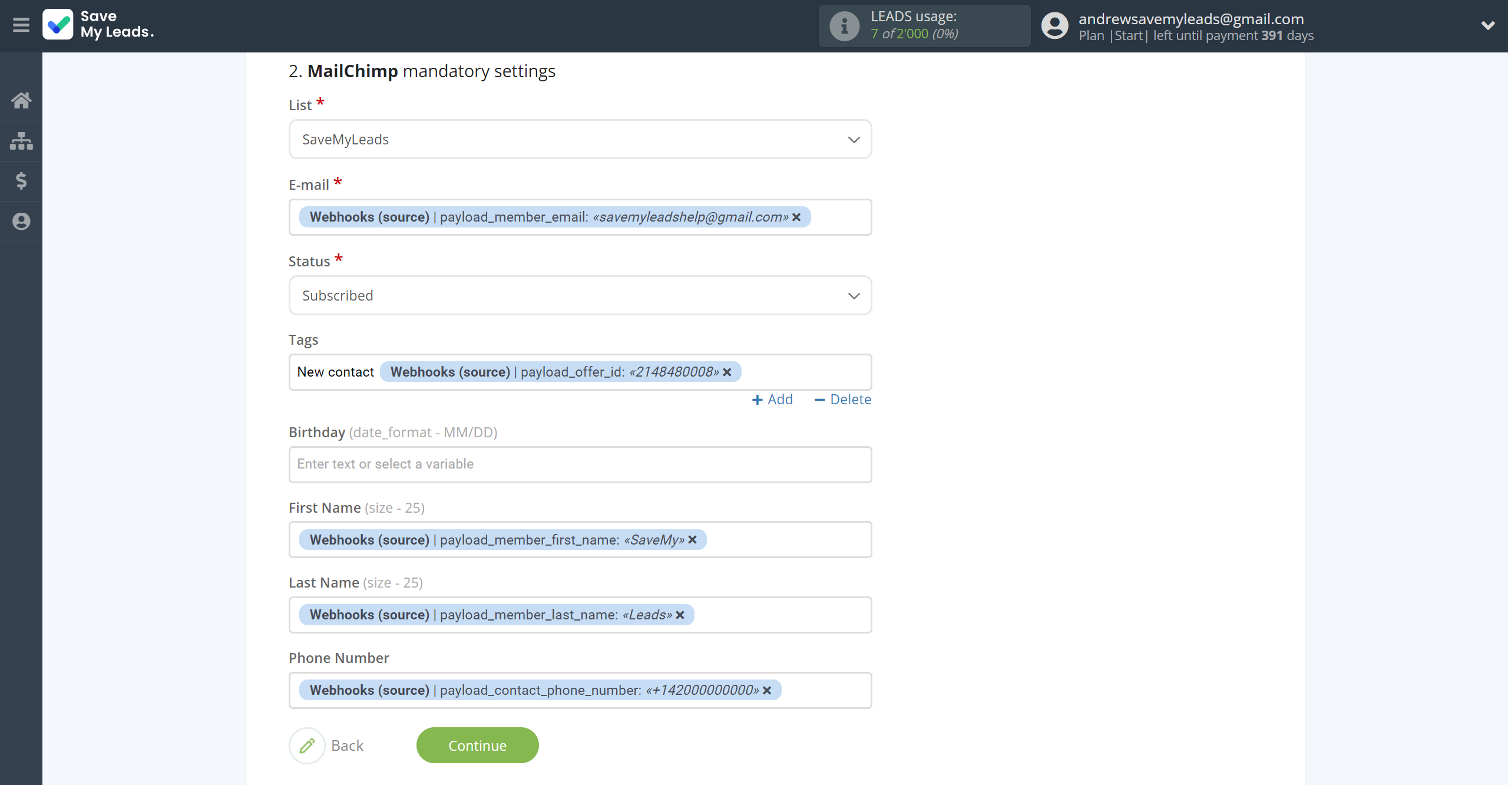1508x785 pixels.
Task: Click the Back text link
Action: (347, 746)
